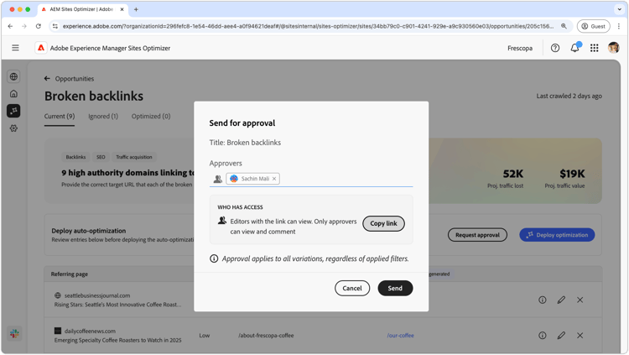Click /about-frescopa-coffee URL text
629x355 pixels.
coord(266,336)
